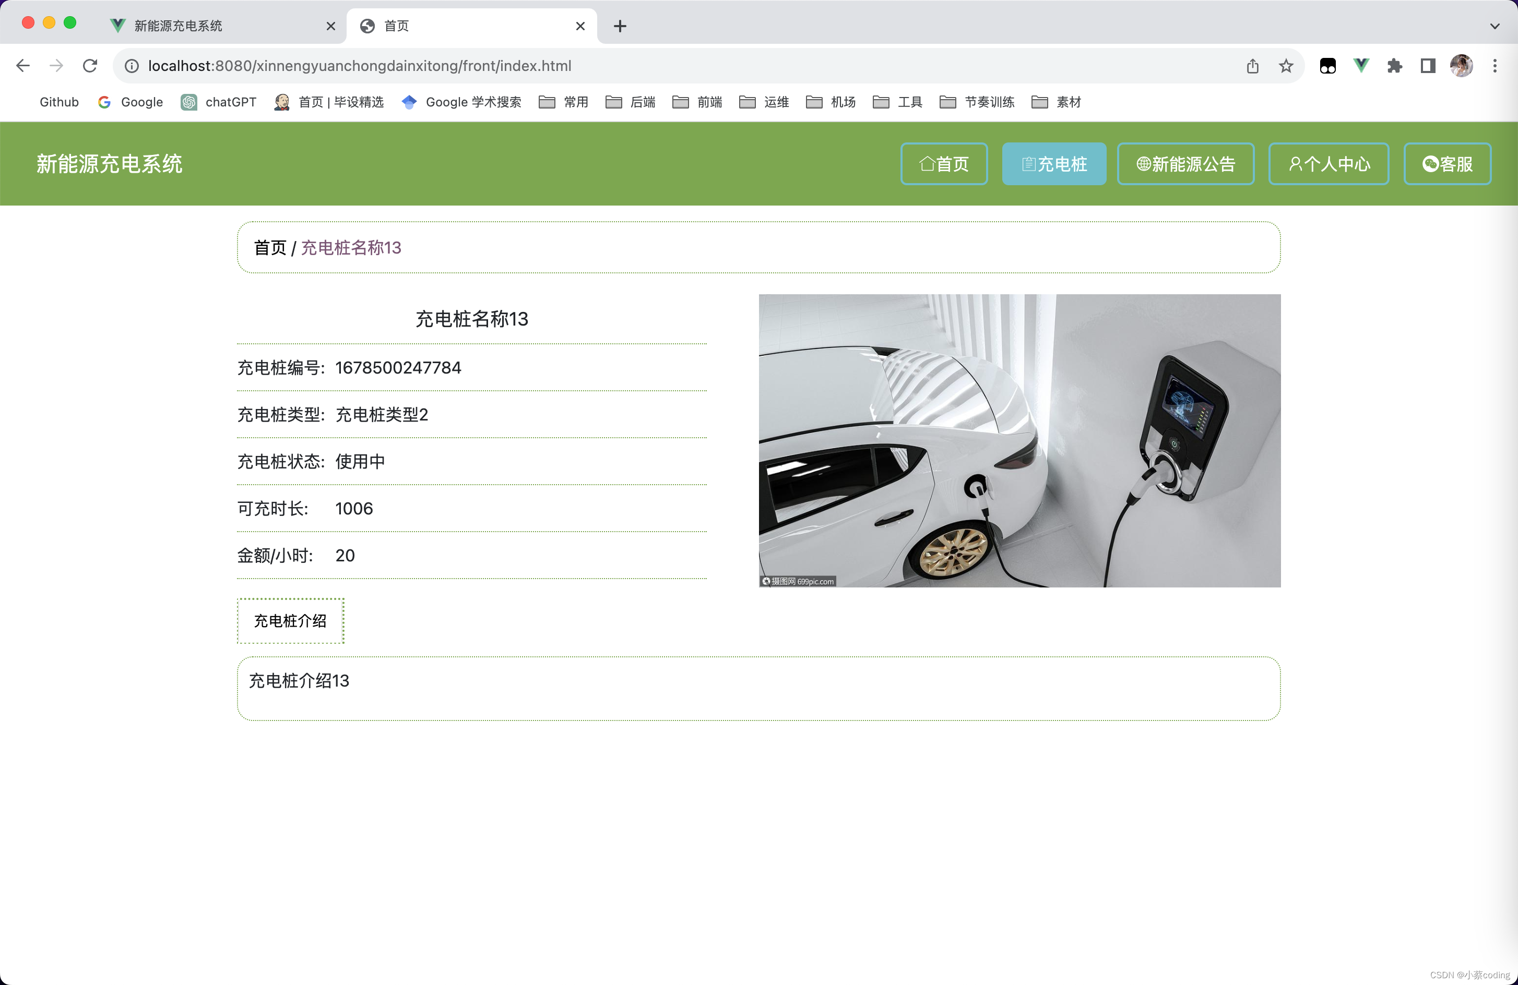This screenshot has width=1518, height=985.
Task: Click the 金额/小时 value 20
Action: point(345,555)
